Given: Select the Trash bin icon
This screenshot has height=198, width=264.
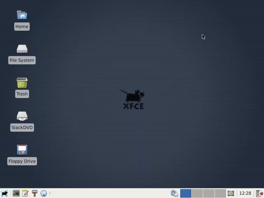Looking at the screenshot, I should [22, 83].
